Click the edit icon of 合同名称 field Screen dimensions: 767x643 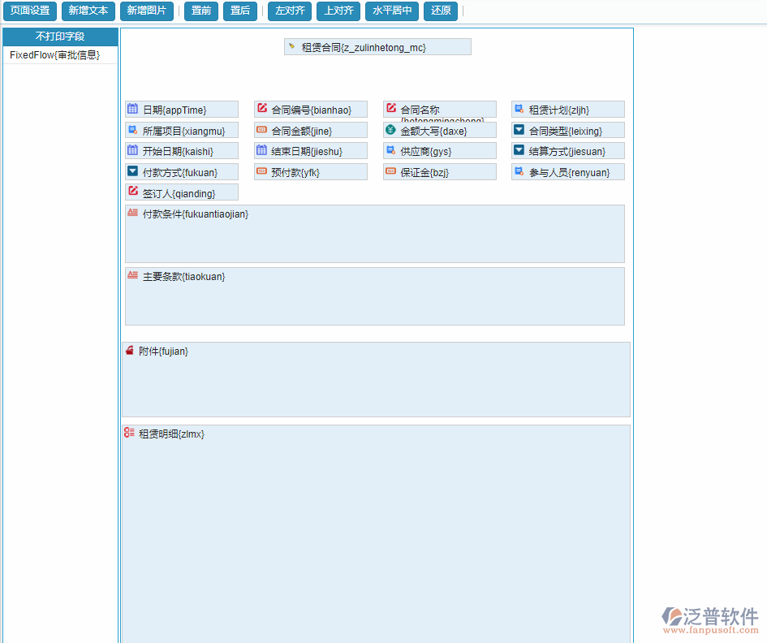click(x=391, y=108)
